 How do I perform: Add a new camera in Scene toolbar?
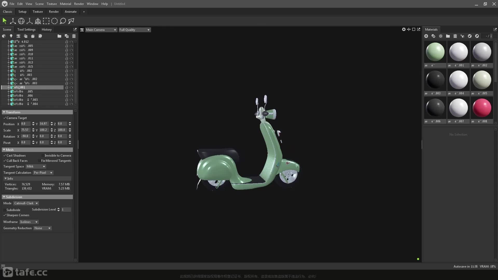point(18,36)
